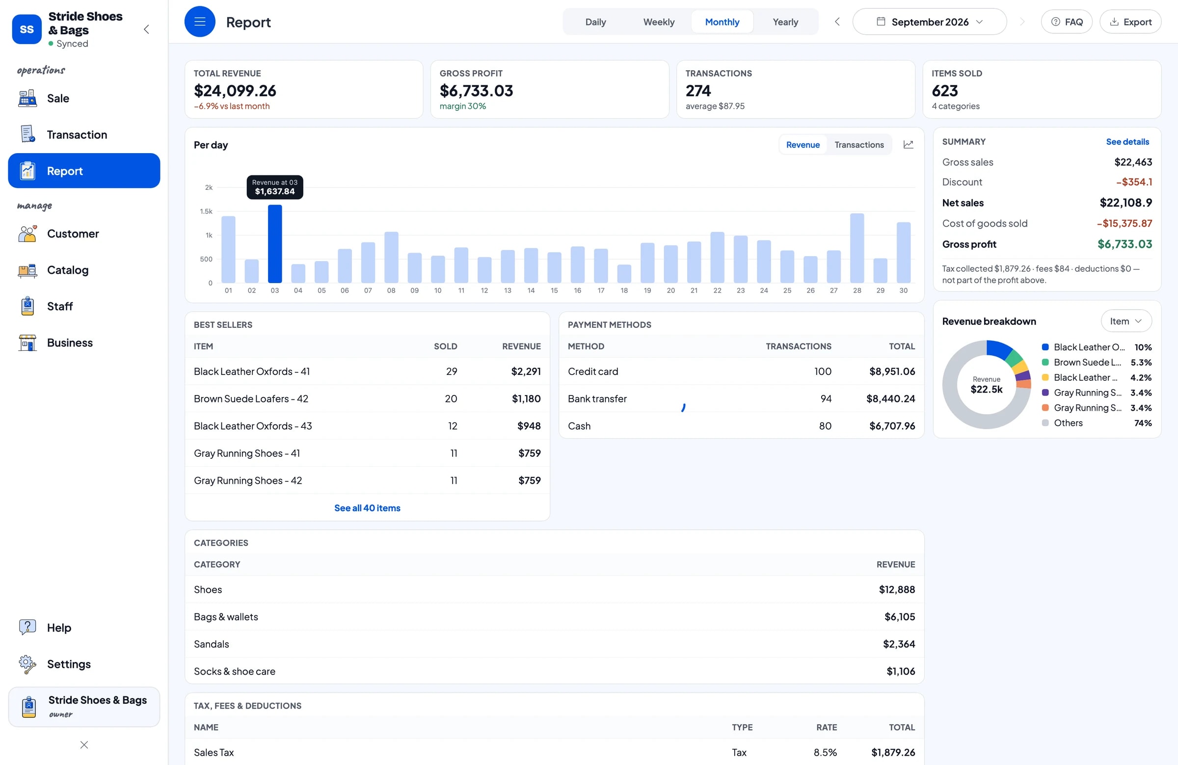This screenshot has height=765, width=1178.
Task: Open the September 2026 date picker
Action: pyautogui.click(x=929, y=22)
